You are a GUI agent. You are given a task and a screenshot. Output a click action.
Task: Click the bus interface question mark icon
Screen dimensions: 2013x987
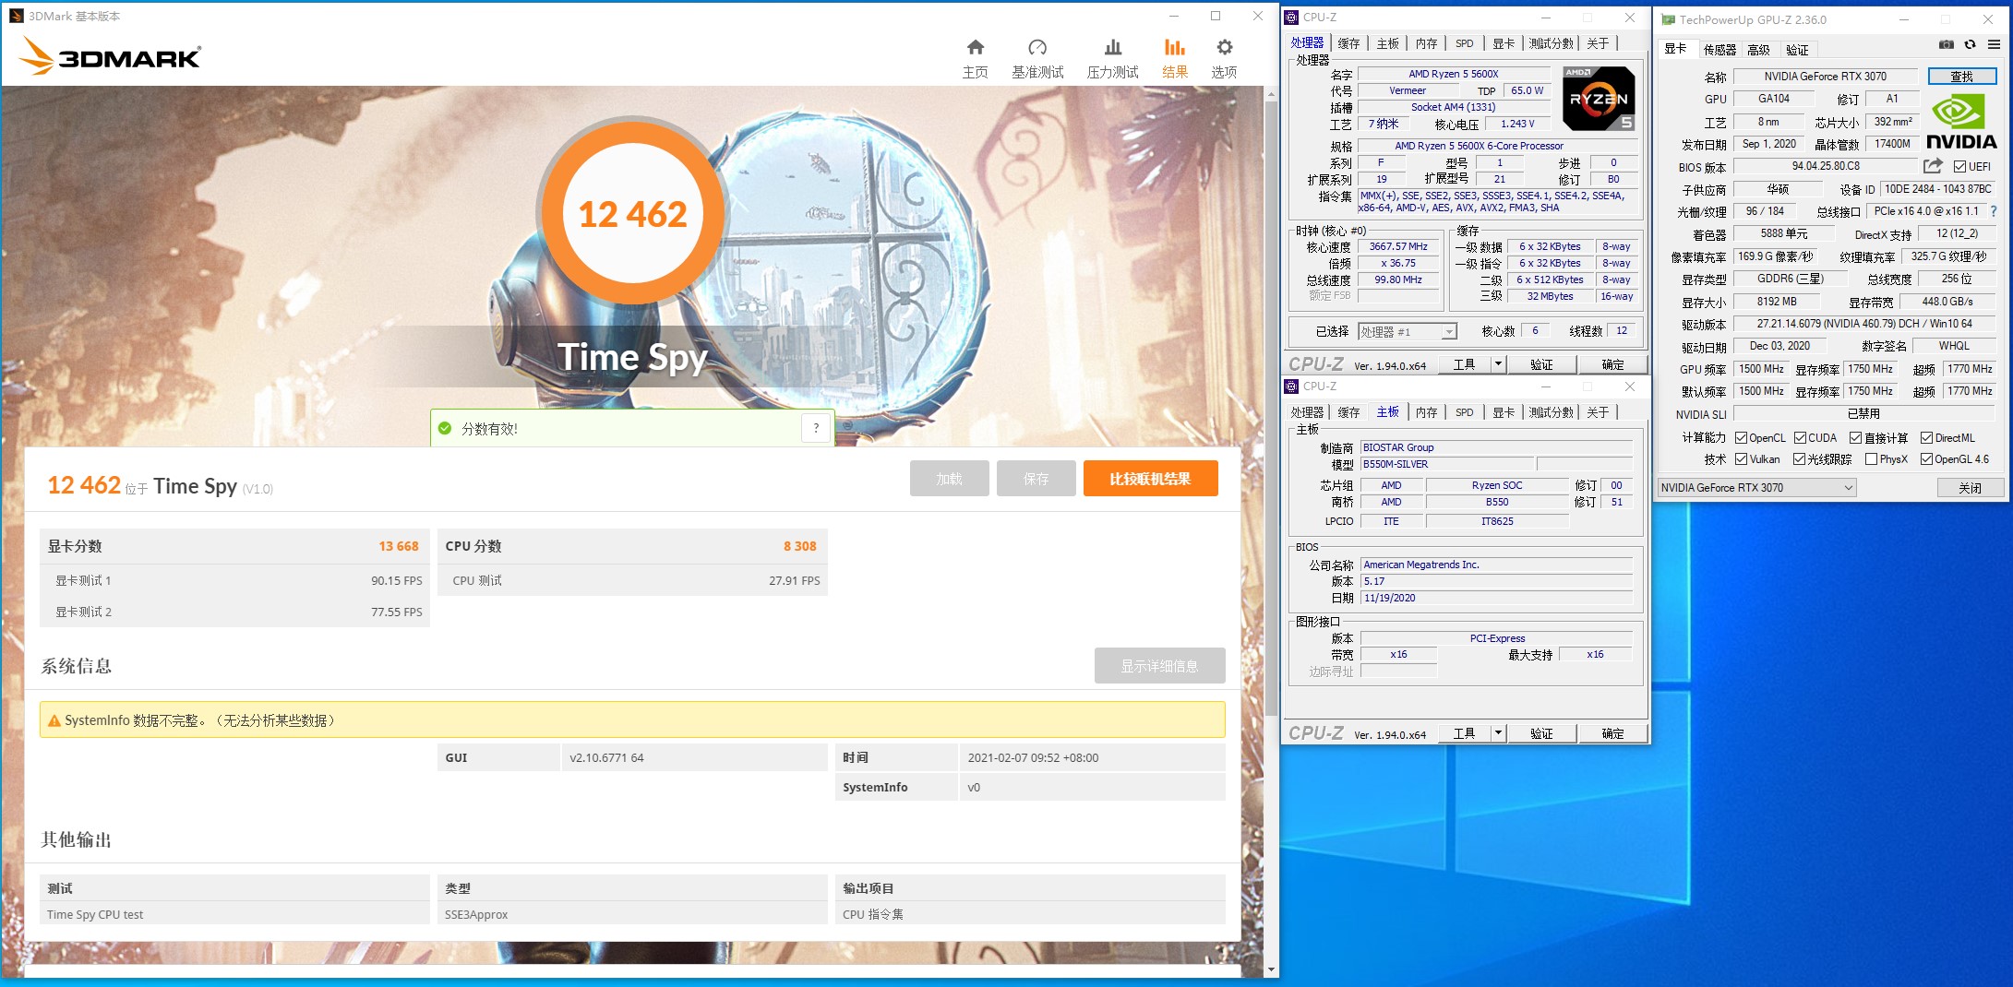tap(1994, 211)
